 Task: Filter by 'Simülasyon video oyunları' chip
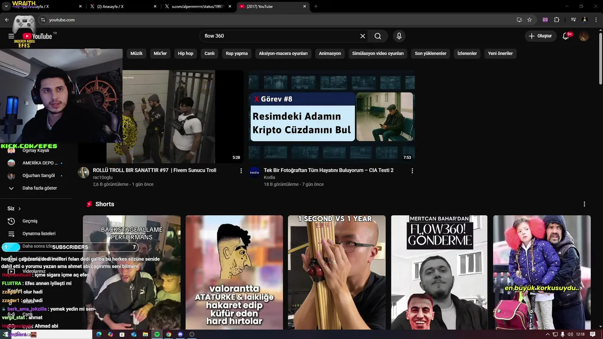(x=378, y=54)
